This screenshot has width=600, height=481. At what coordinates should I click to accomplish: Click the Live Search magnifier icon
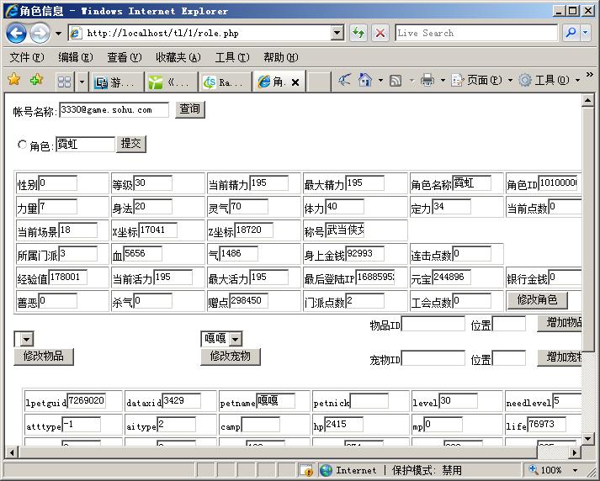point(571,33)
